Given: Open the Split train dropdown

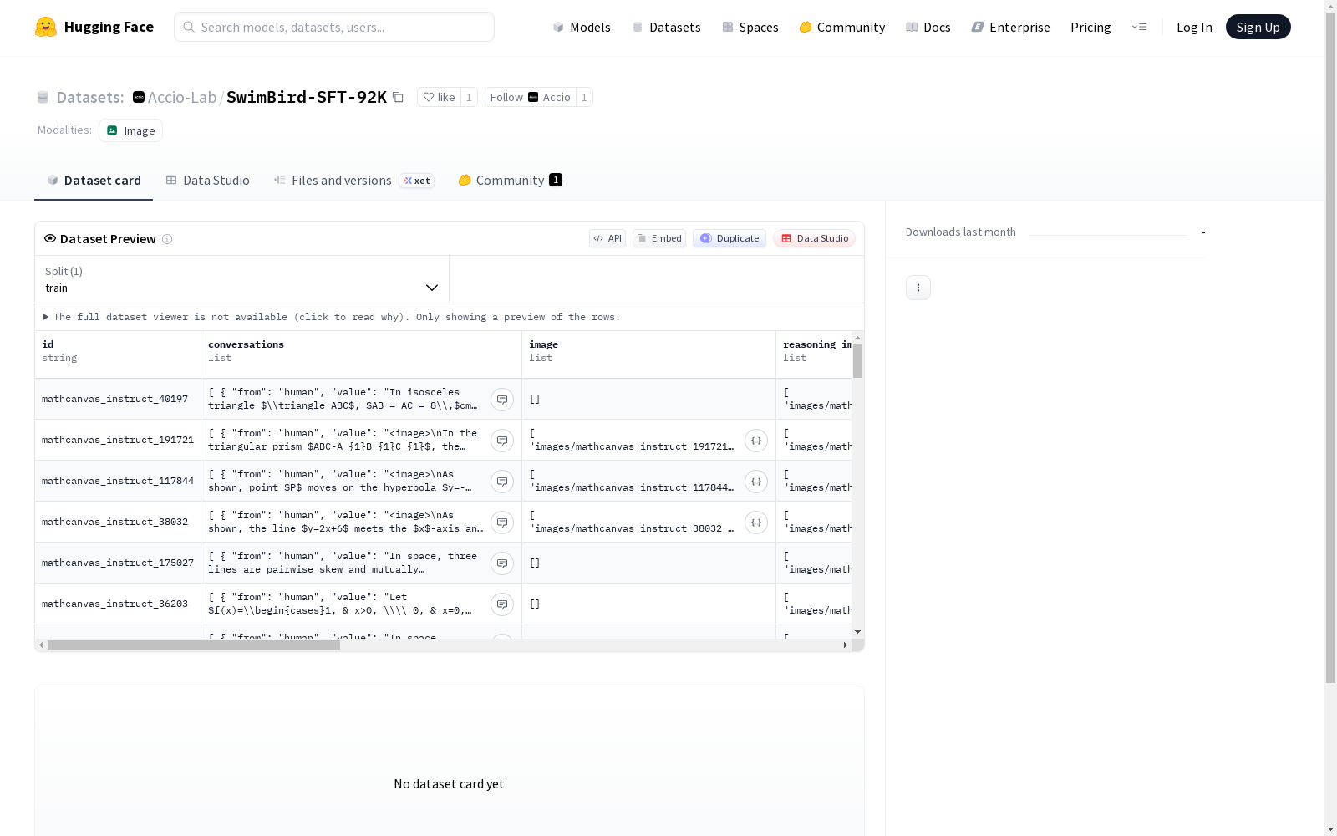Looking at the screenshot, I should (241, 279).
